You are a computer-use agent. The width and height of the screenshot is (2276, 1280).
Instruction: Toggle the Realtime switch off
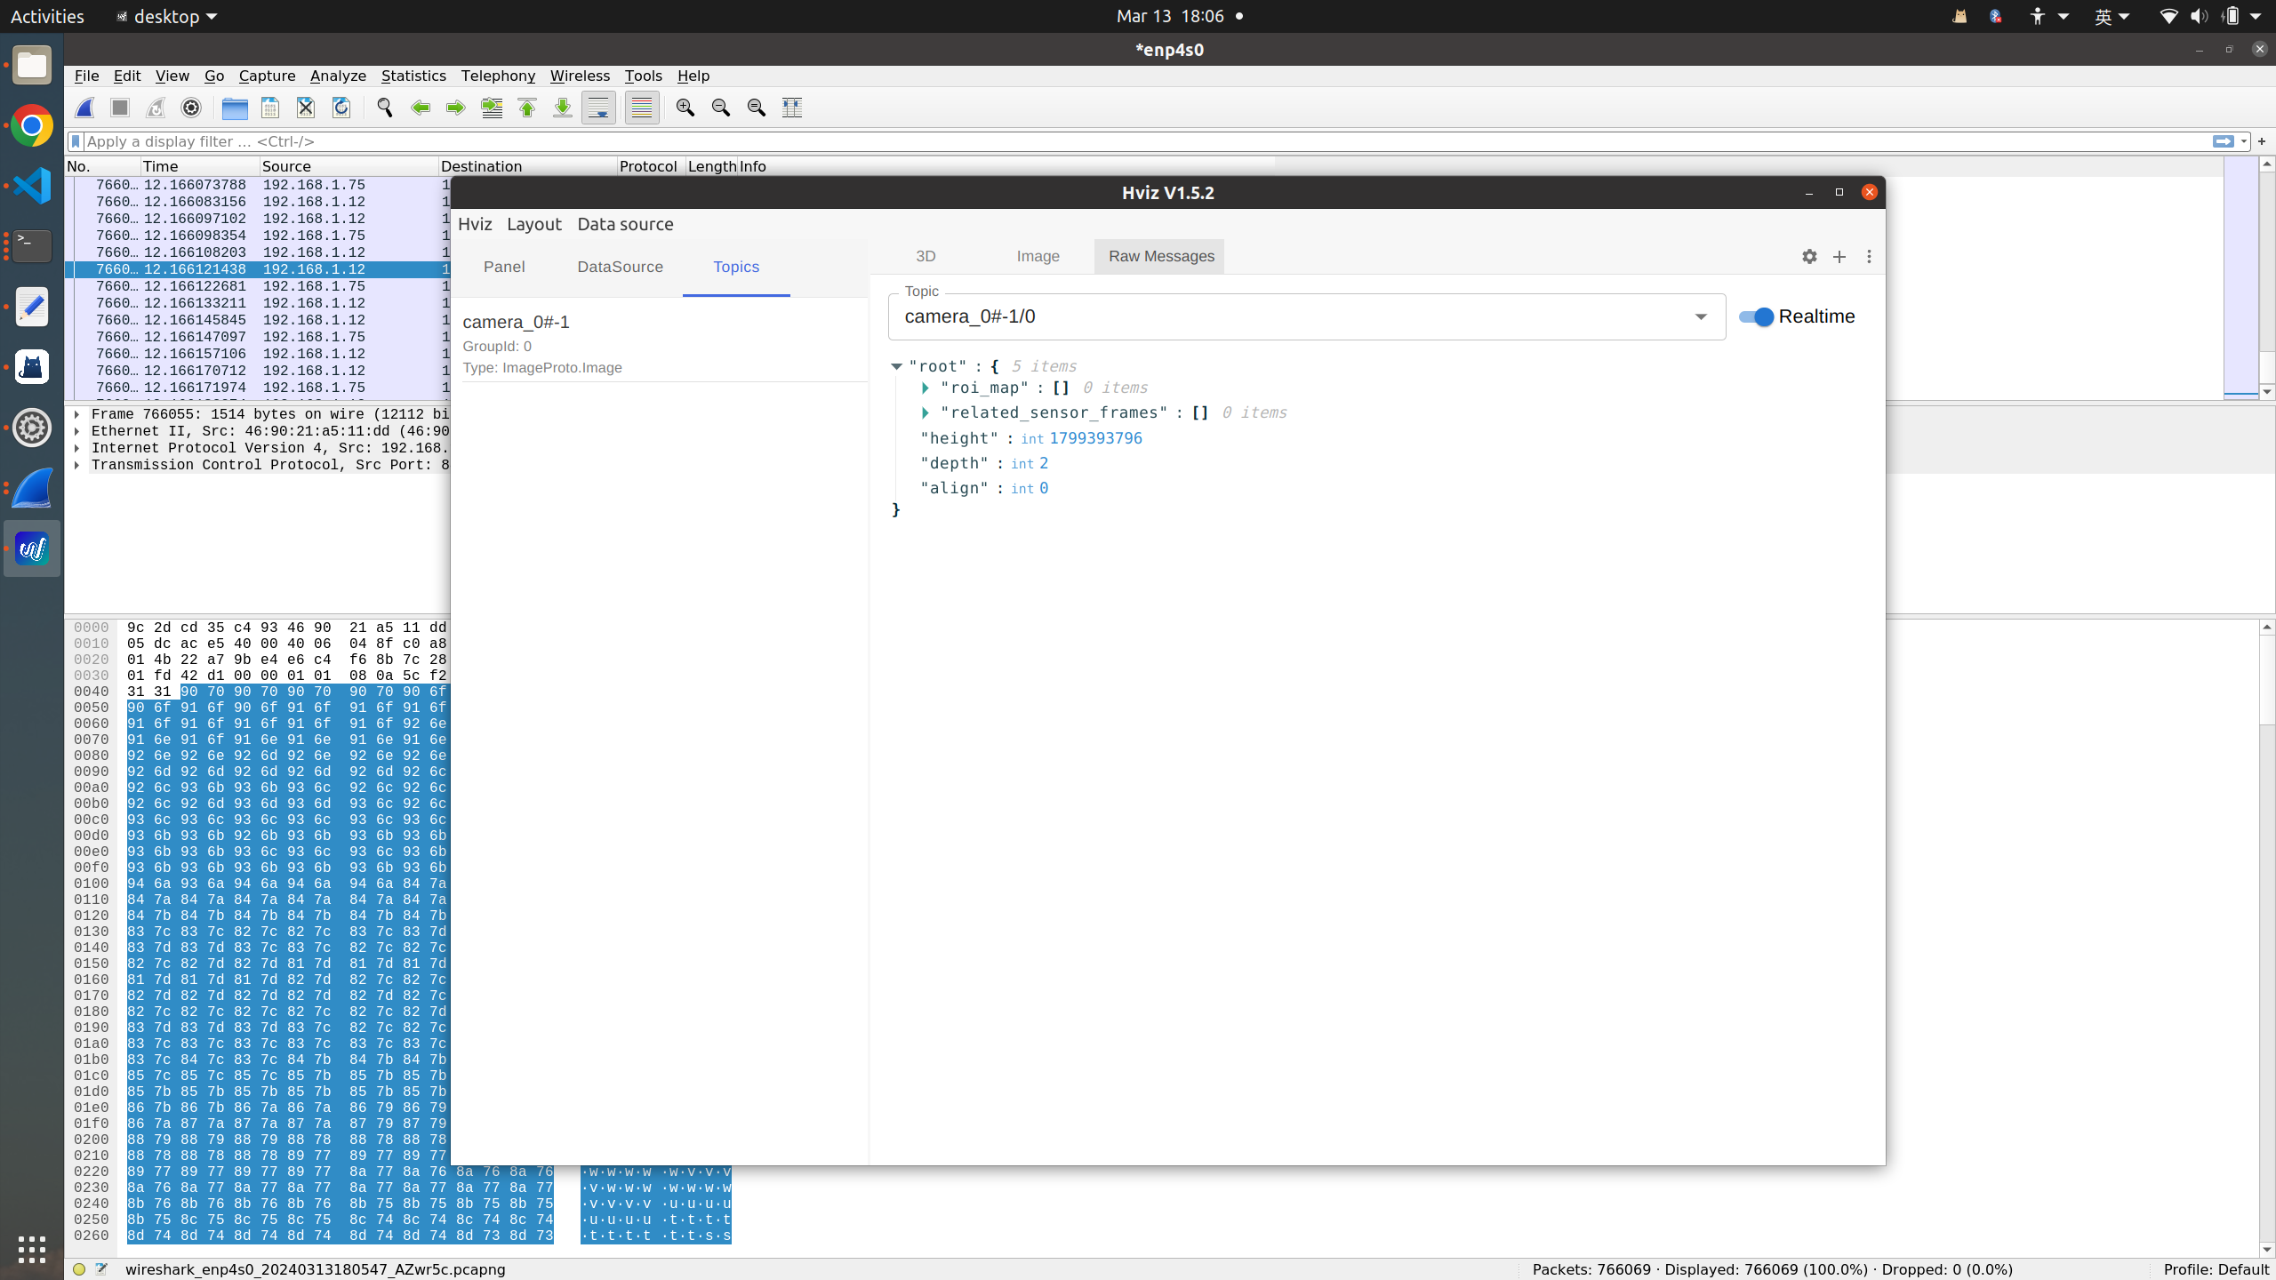click(1756, 316)
